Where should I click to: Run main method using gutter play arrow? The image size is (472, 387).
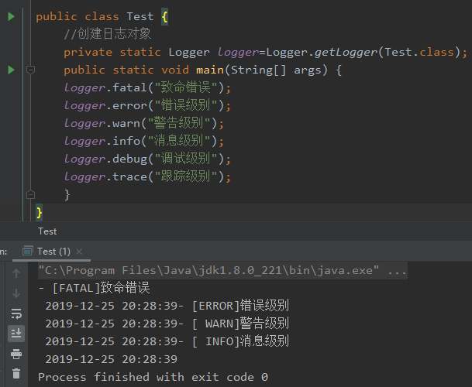point(11,70)
